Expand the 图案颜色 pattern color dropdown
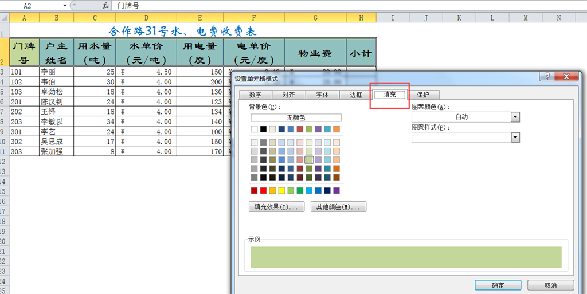 [515, 117]
